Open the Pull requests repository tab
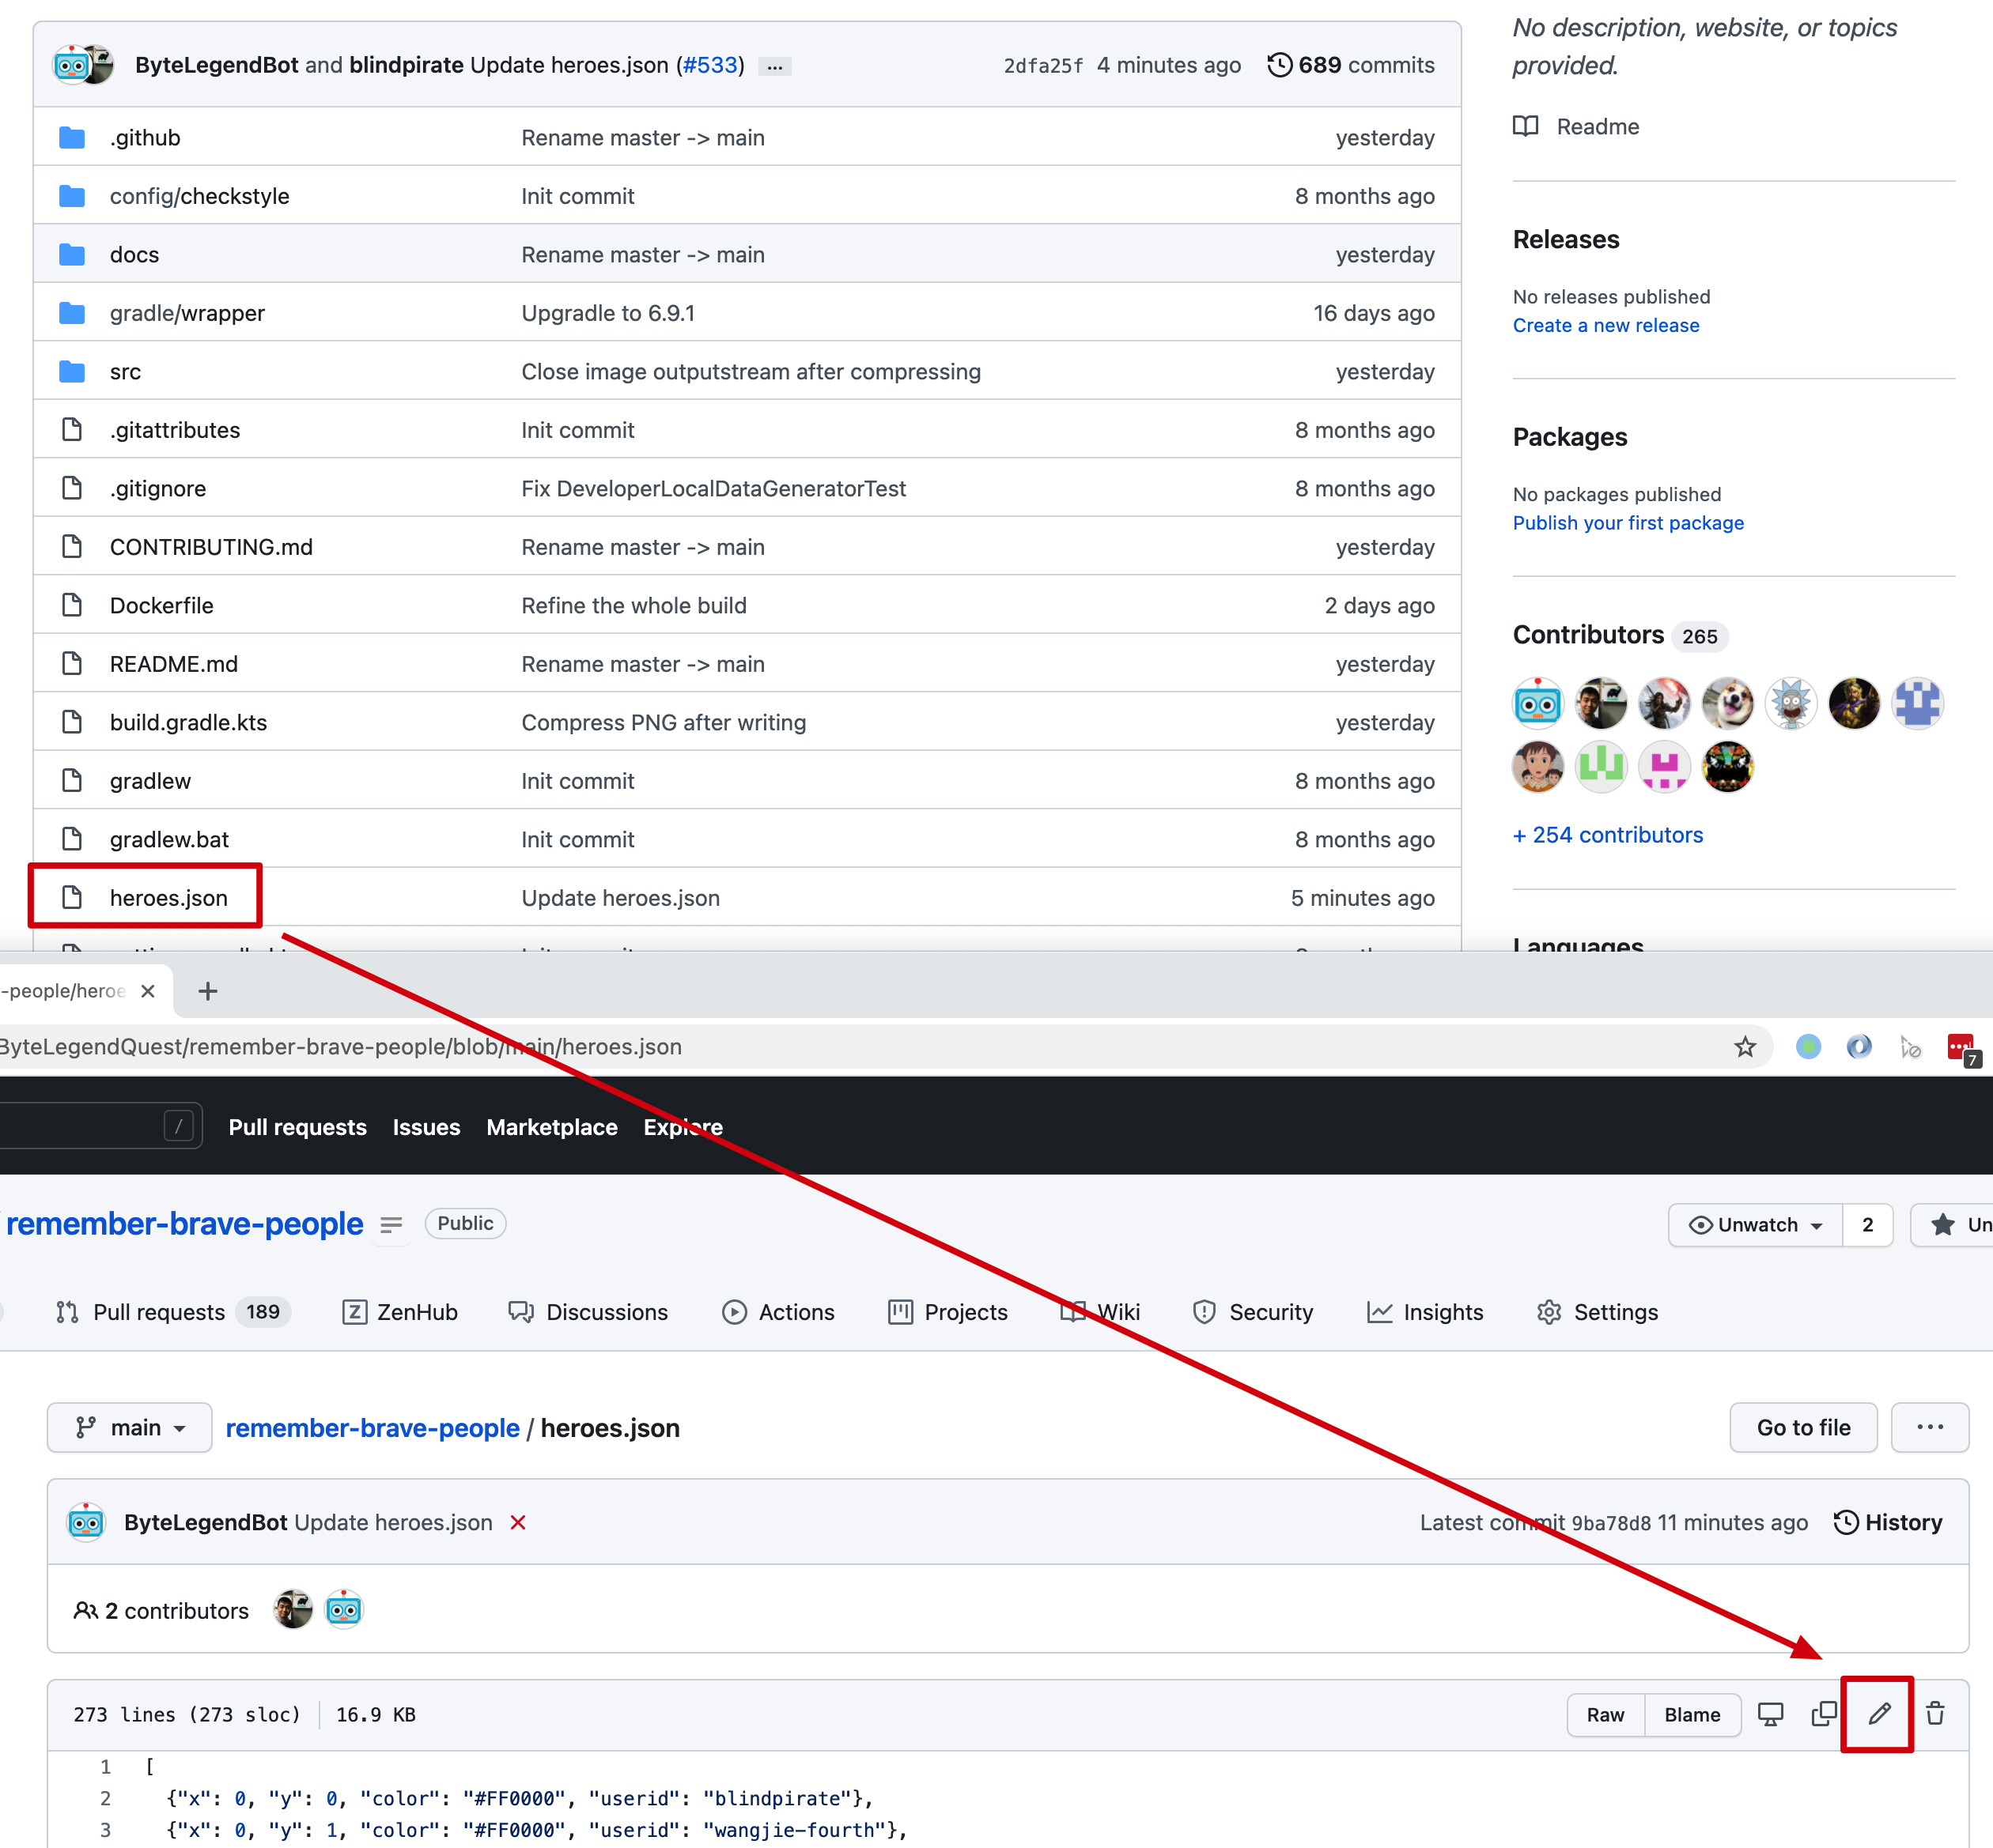 click(172, 1312)
